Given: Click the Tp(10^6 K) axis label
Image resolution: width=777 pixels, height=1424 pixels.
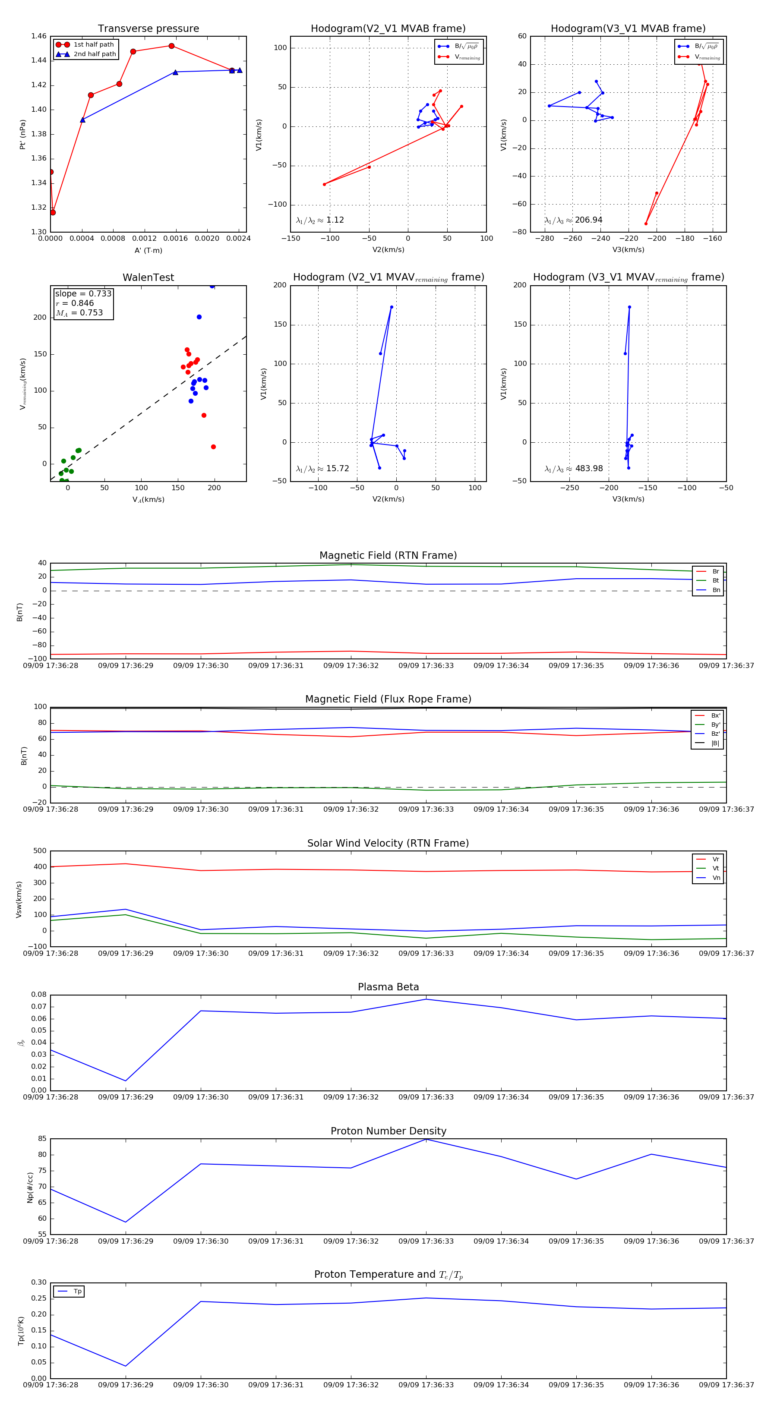Looking at the screenshot, I should click(x=21, y=1331).
